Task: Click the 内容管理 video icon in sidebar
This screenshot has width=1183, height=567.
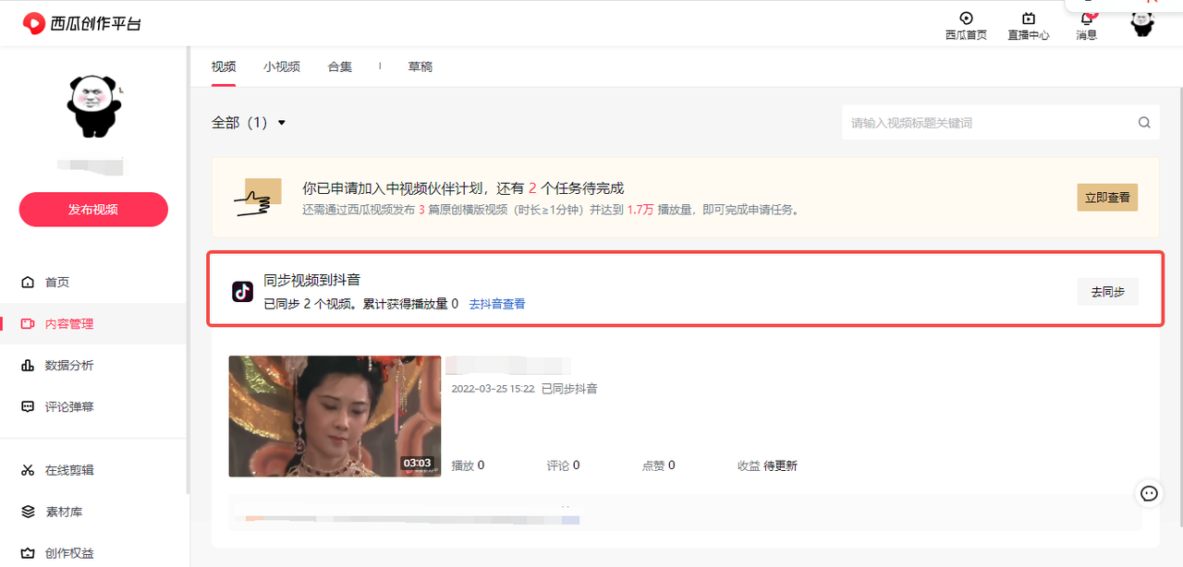Action: pos(28,324)
